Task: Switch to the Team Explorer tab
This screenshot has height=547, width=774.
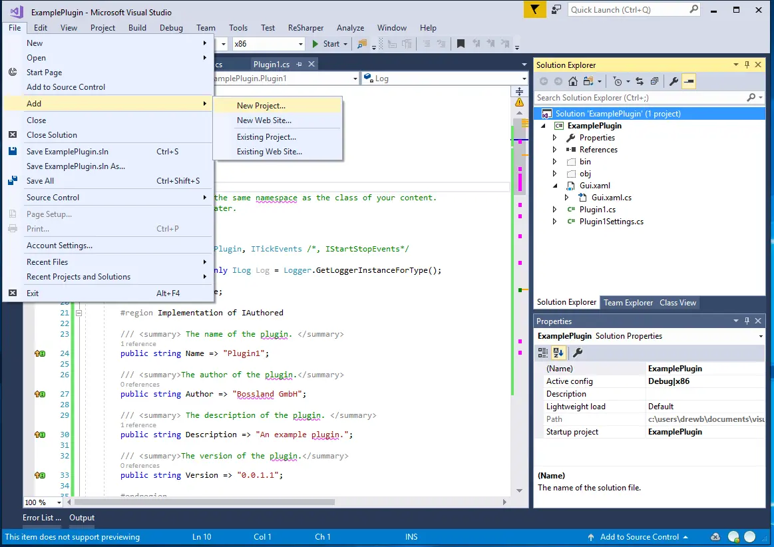Action: click(x=628, y=303)
